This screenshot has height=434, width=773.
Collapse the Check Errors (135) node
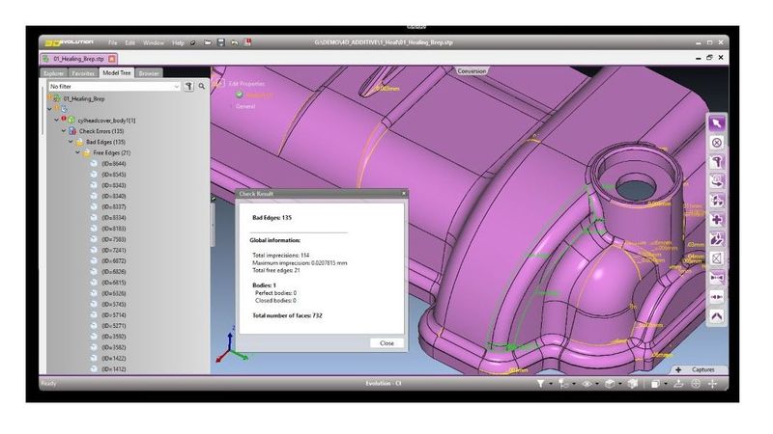click(x=64, y=131)
